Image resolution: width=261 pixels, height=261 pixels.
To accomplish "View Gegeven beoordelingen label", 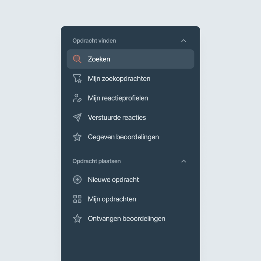I will coord(123,137).
